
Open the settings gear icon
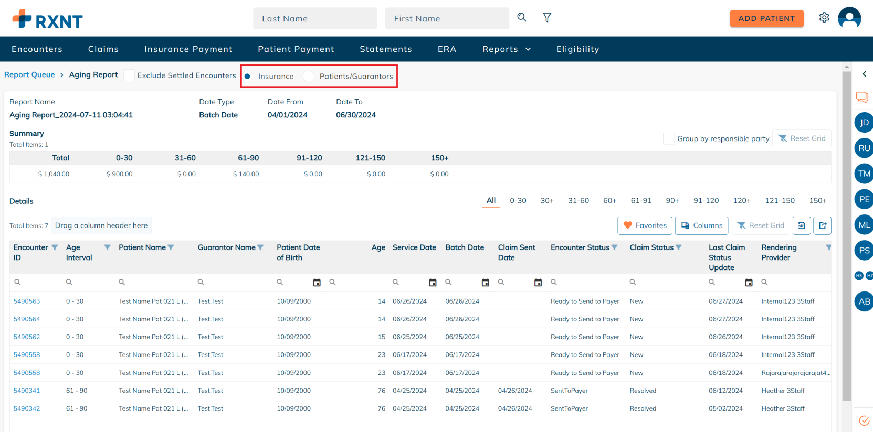tap(824, 18)
